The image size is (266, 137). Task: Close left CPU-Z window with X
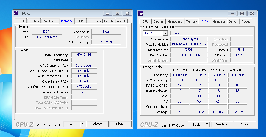pyautogui.click(x=127, y=13)
